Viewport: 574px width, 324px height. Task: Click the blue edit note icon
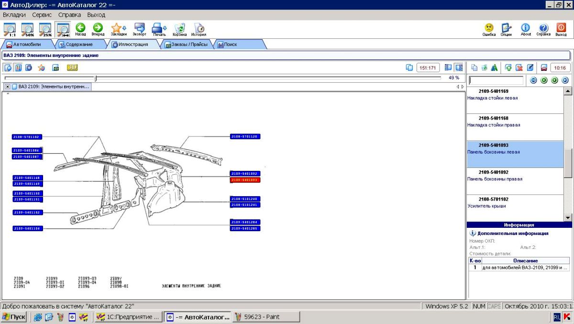(530, 67)
